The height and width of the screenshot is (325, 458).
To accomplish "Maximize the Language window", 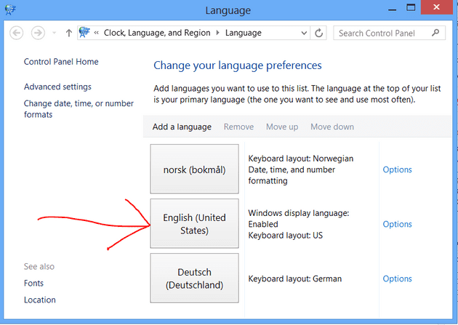I will point(411,7).
